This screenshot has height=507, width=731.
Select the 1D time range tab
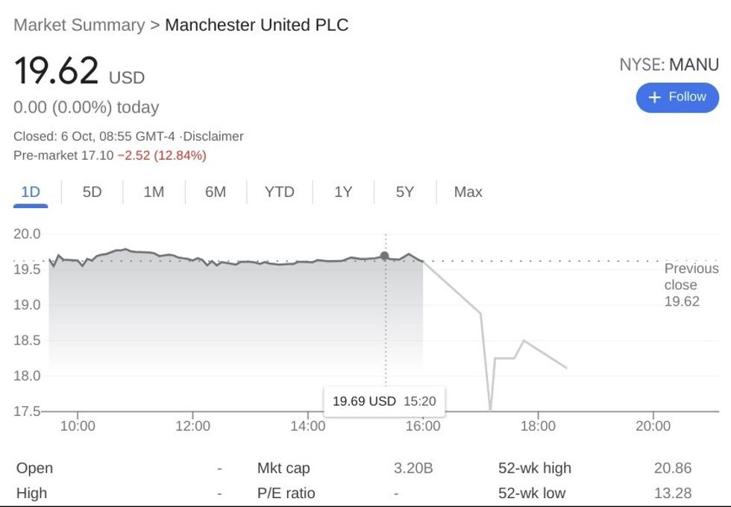pyautogui.click(x=31, y=192)
